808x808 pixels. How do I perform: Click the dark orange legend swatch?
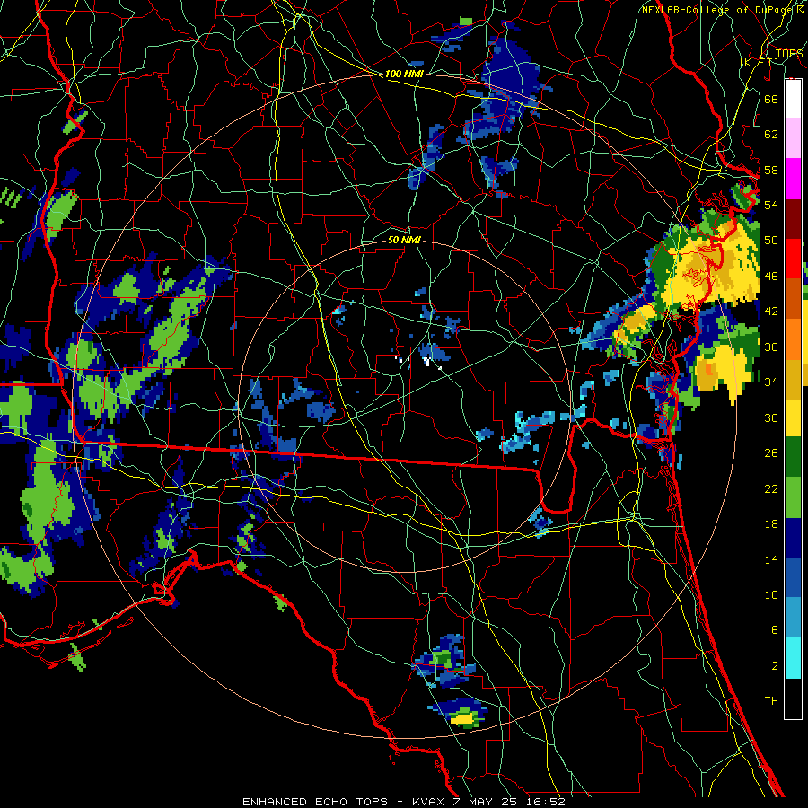click(x=793, y=298)
